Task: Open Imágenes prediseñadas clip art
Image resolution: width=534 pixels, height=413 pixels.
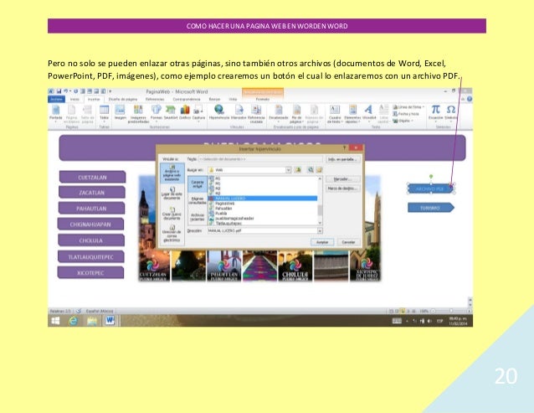Action: 138,110
